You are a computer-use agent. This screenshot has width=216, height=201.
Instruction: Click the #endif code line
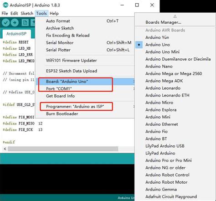[9, 142]
